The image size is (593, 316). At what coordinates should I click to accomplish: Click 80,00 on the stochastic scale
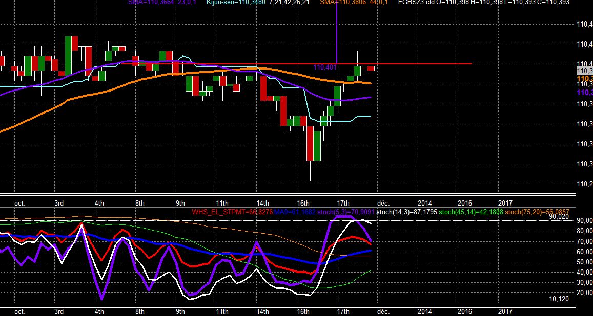[x=585, y=231]
